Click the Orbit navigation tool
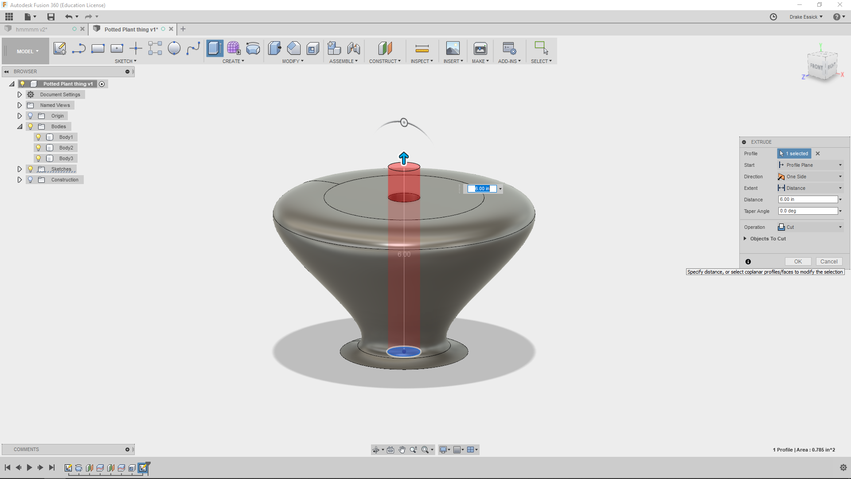Screen dimensions: 851x479 (x=376, y=450)
